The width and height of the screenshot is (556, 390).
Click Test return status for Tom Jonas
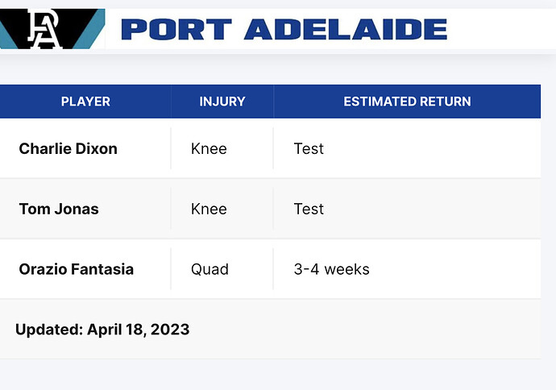coord(309,209)
